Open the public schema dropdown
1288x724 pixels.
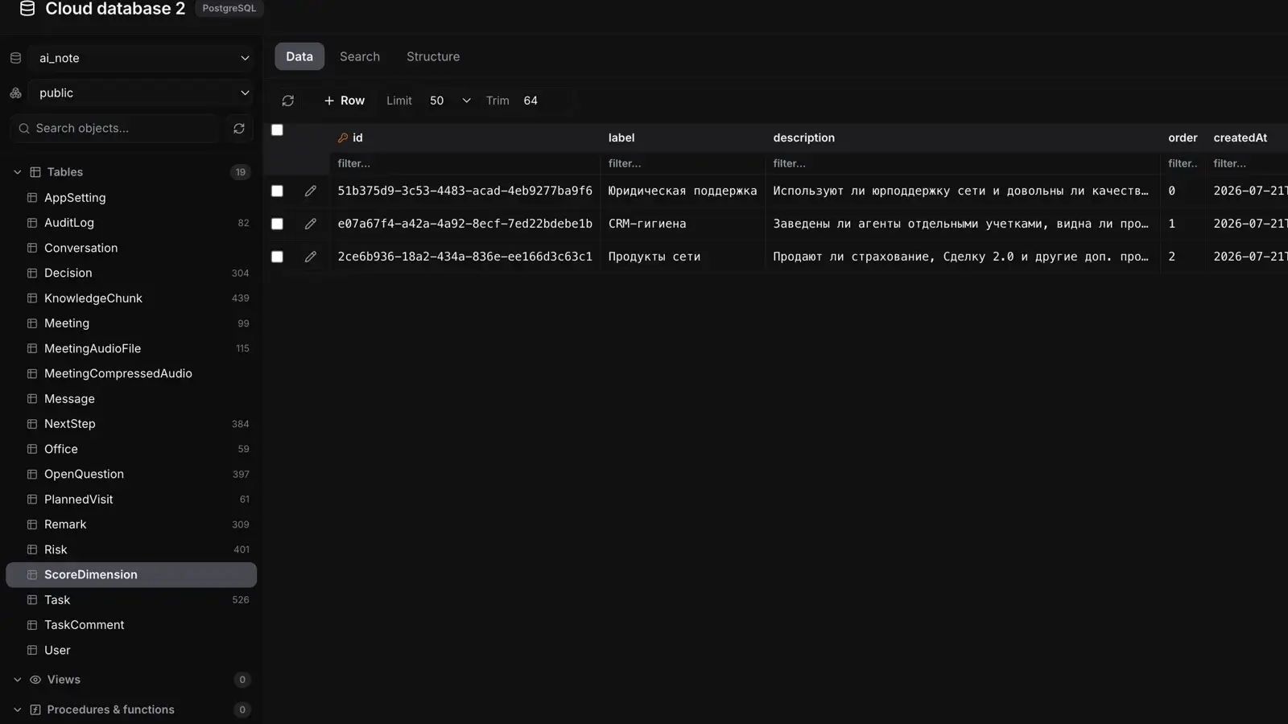click(x=142, y=93)
